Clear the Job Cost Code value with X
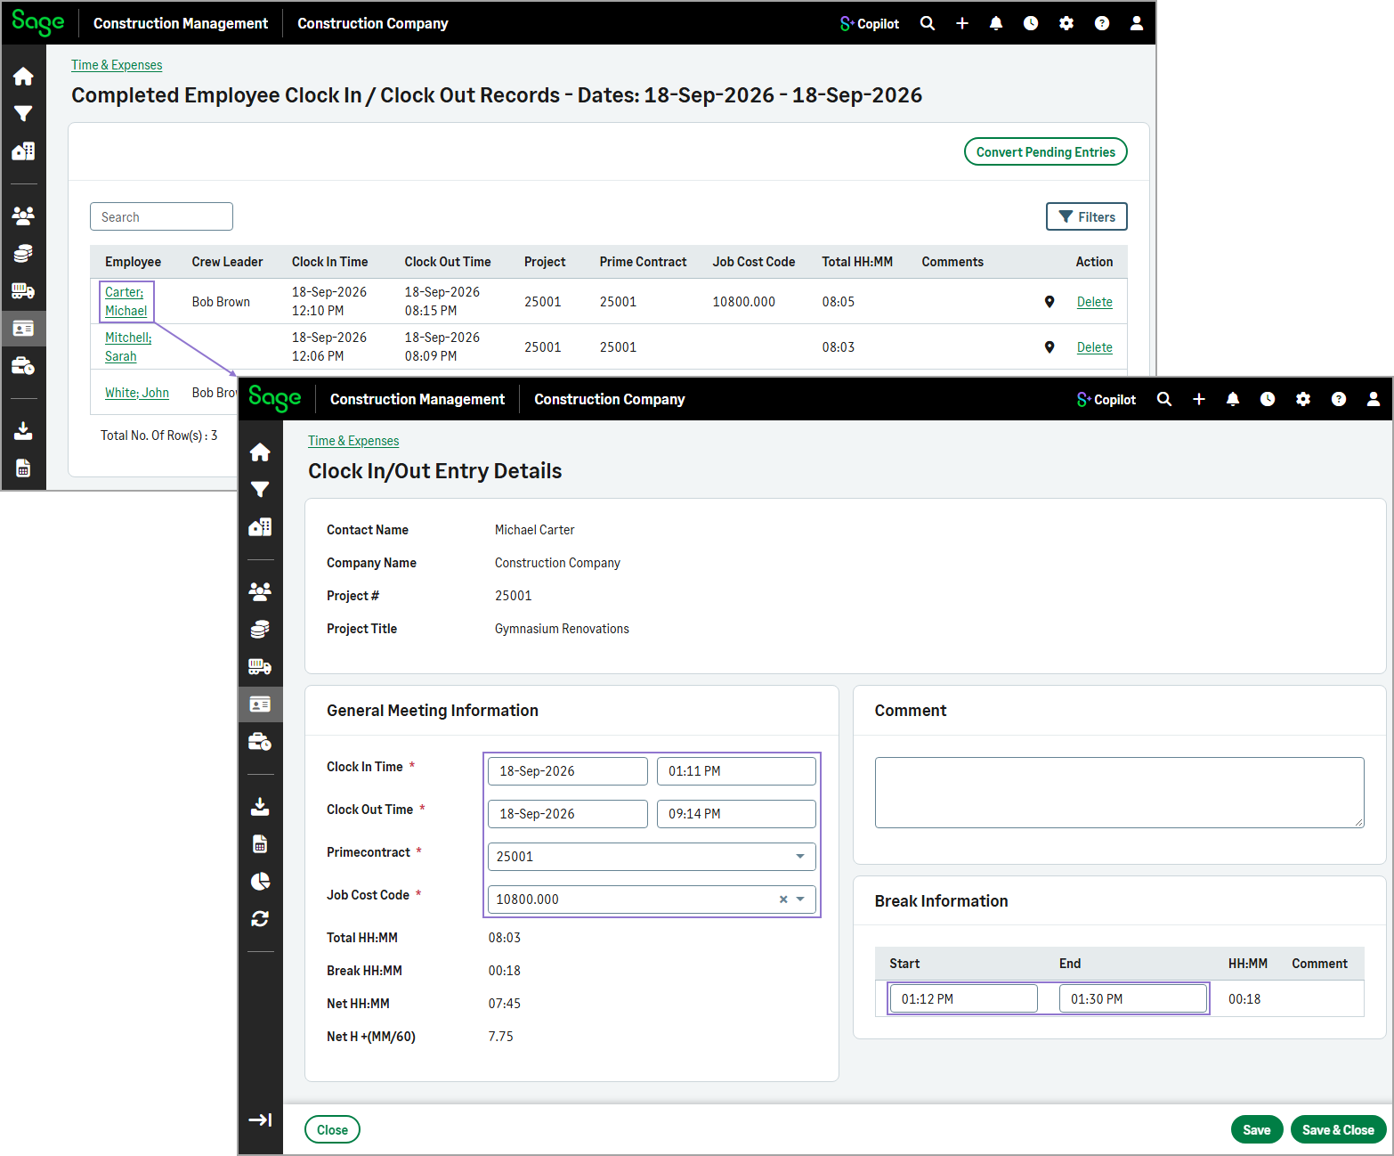The width and height of the screenshot is (1394, 1156). [783, 900]
